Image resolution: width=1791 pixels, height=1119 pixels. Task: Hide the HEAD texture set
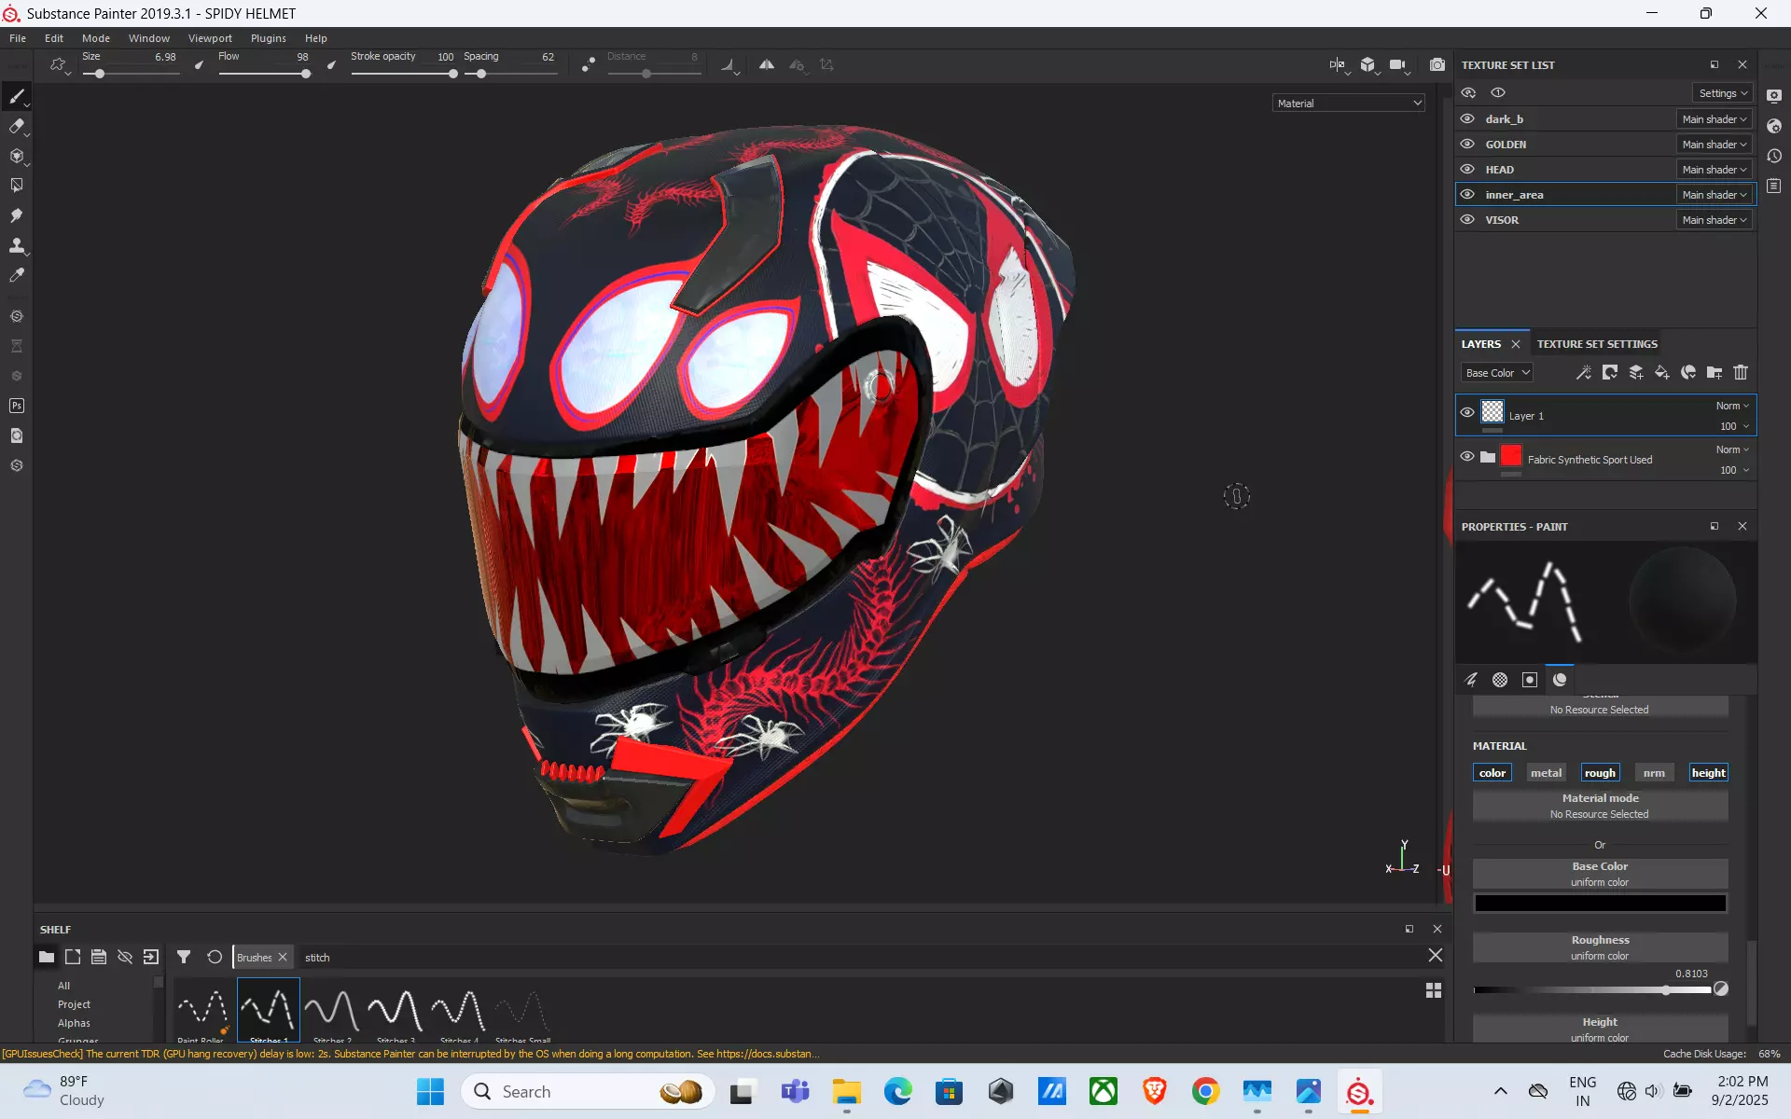click(x=1467, y=170)
